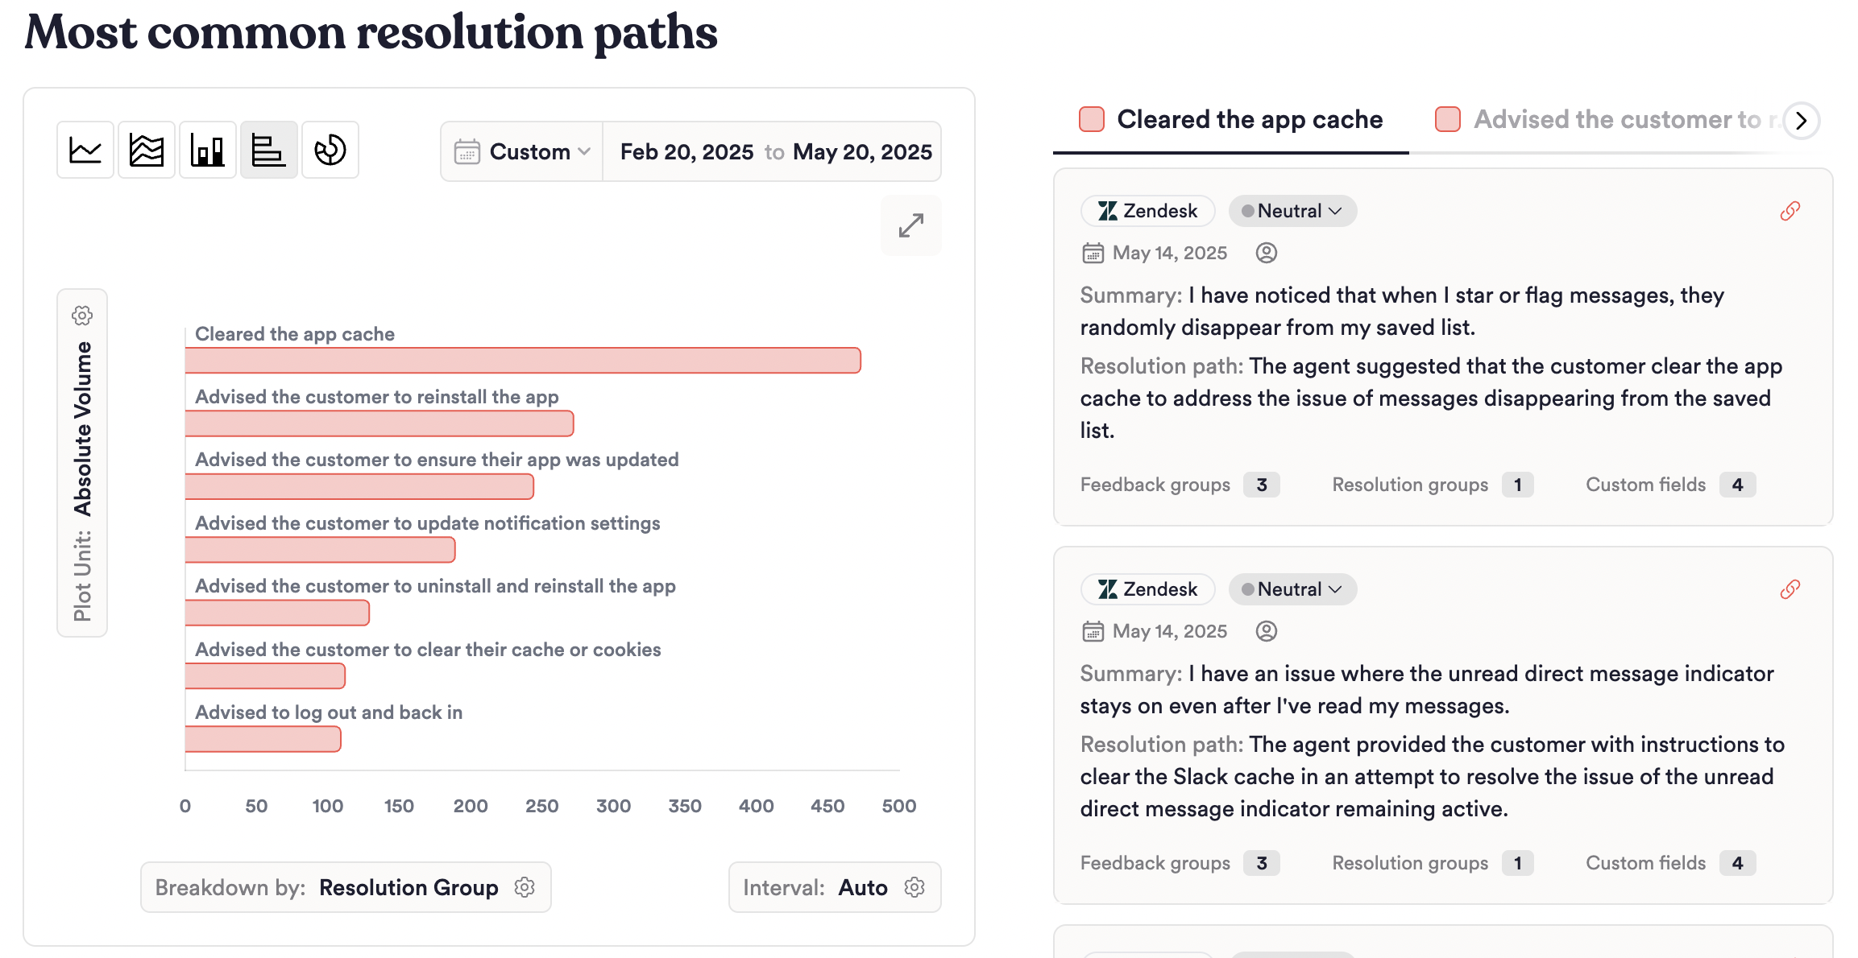Edit the Feb 20, 2025 start date
The width and height of the screenshot is (1858, 958).
pos(686,152)
